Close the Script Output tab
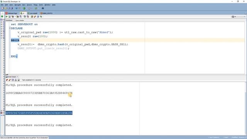 point(17,76)
